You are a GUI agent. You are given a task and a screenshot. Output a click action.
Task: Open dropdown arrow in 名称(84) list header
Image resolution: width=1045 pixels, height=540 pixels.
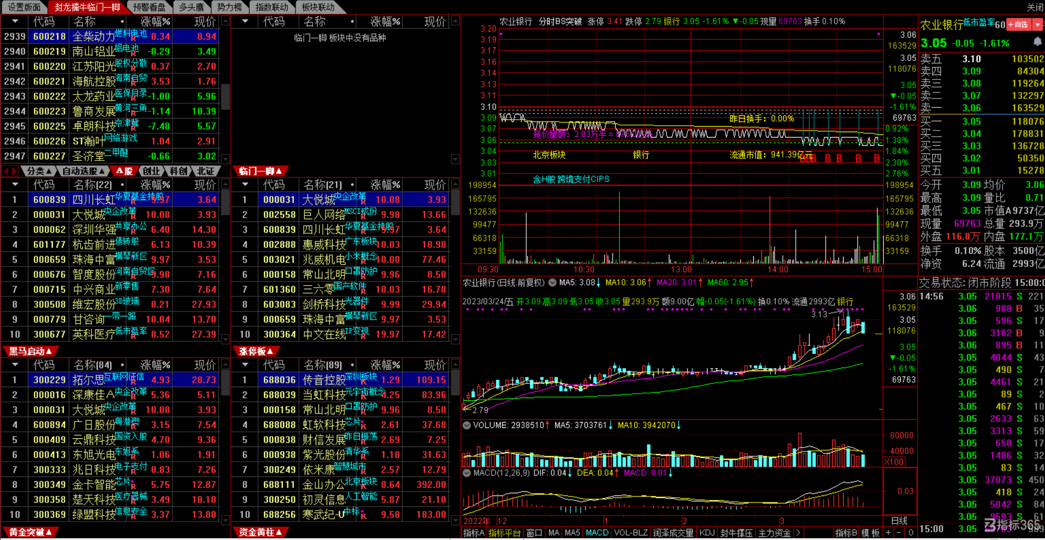click(15, 364)
